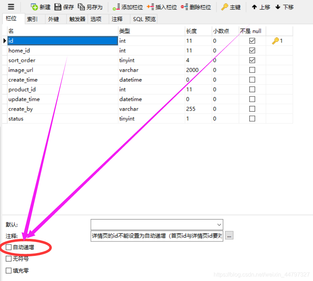Screen dimensions: 313x281
Task: Click primary key icon in id row
Action: click(275, 41)
